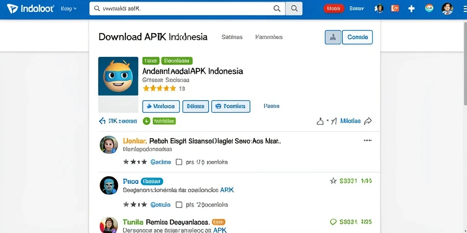Click small avatar icon left of orange icon

coord(379,9)
